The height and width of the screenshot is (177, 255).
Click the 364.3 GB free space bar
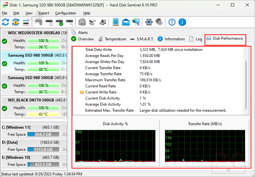pyautogui.click(x=43, y=134)
